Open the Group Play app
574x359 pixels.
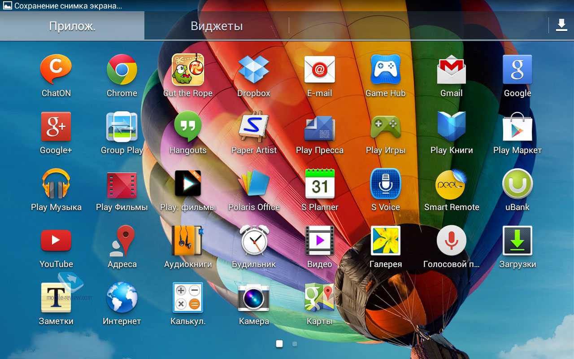[122, 127]
